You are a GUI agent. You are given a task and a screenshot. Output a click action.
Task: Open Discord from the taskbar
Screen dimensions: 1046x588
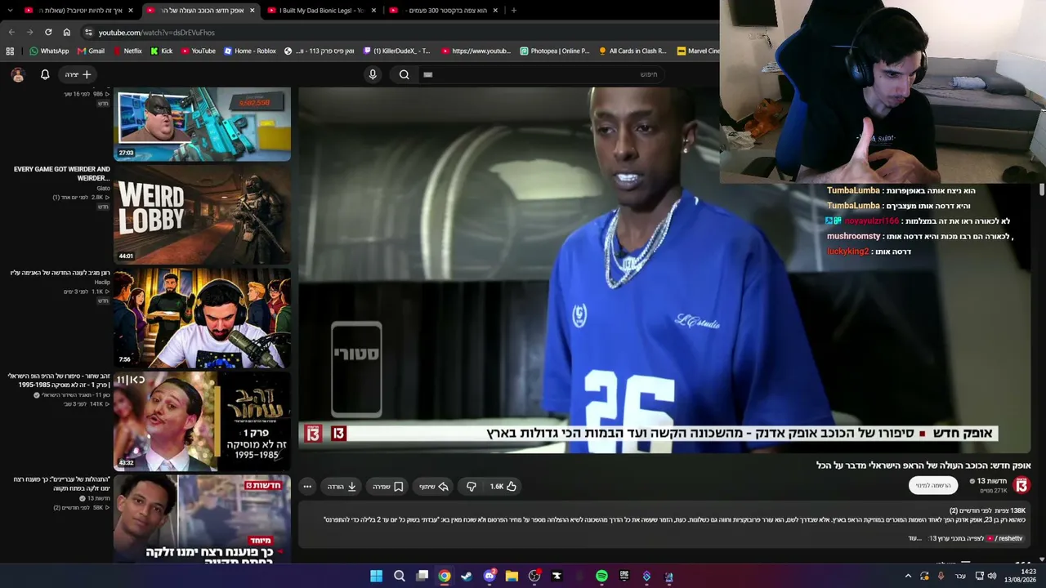tap(489, 576)
